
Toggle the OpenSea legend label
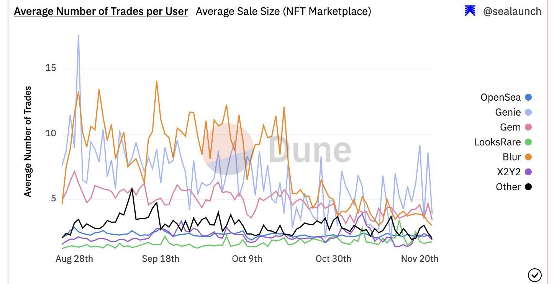pyautogui.click(x=500, y=97)
